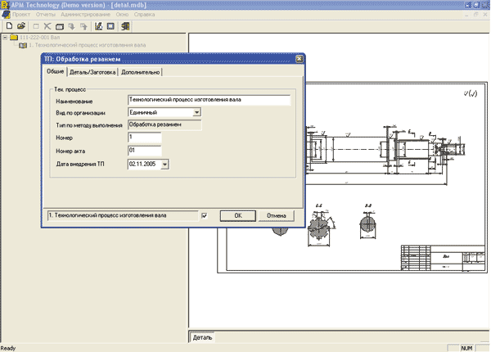Close the Обработка резанием dialog
Screen dimensions: 491x352
[299, 60]
